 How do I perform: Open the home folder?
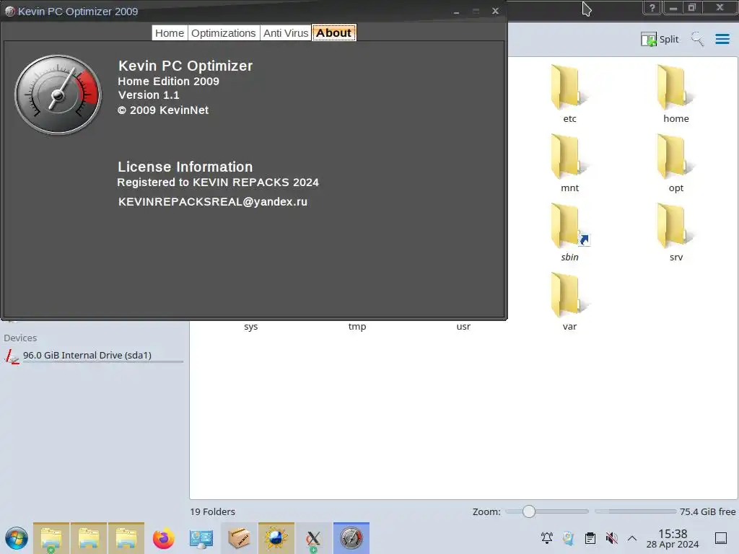click(675, 94)
